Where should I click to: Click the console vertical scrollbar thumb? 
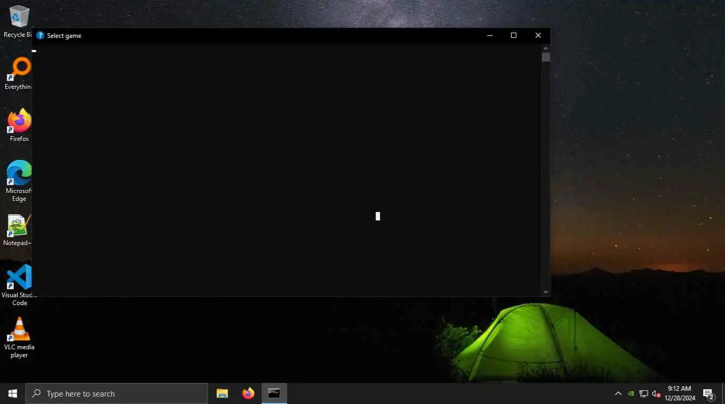coord(546,57)
